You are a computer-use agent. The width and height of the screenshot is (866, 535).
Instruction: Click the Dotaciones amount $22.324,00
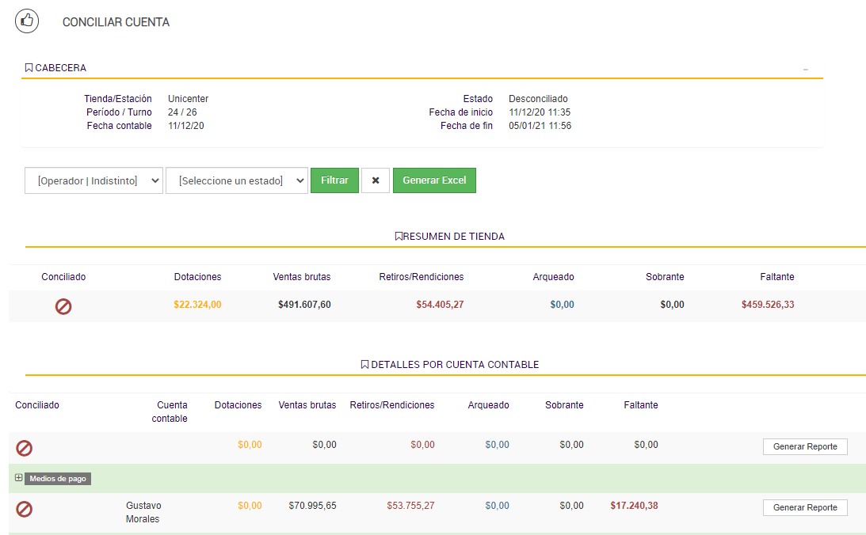tap(197, 305)
